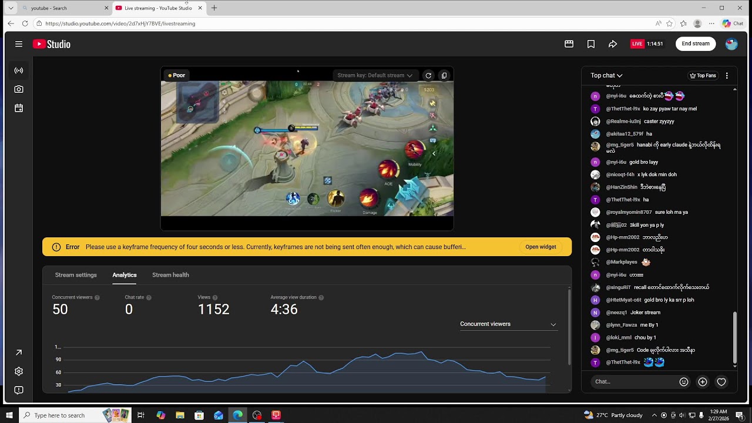Open the Webcam camera sidebar icon

[19, 89]
